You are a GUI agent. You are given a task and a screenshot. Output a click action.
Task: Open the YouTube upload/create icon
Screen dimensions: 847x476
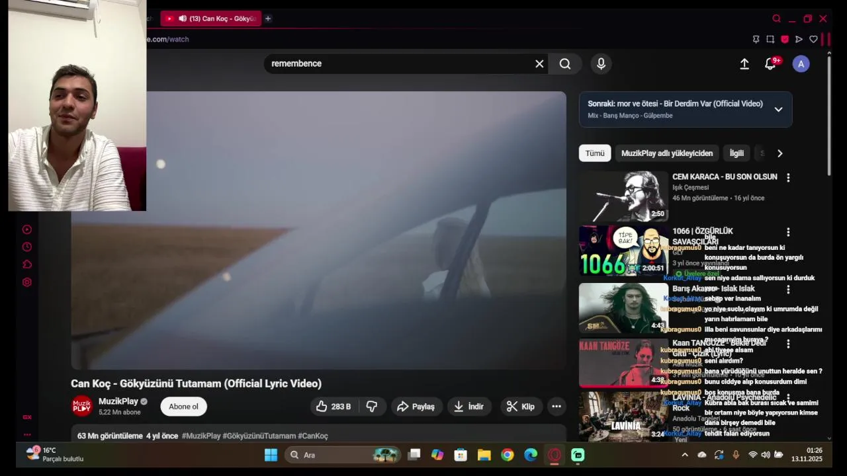click(744, 63)
